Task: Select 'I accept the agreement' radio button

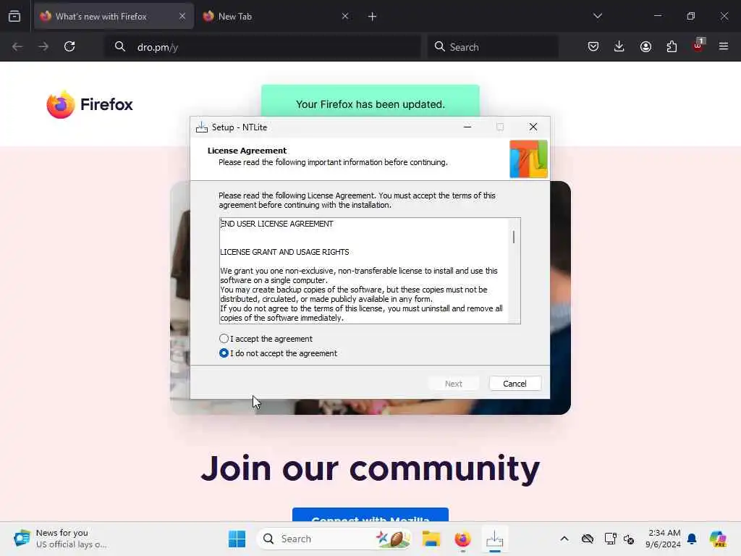Action: pos(224,339)
